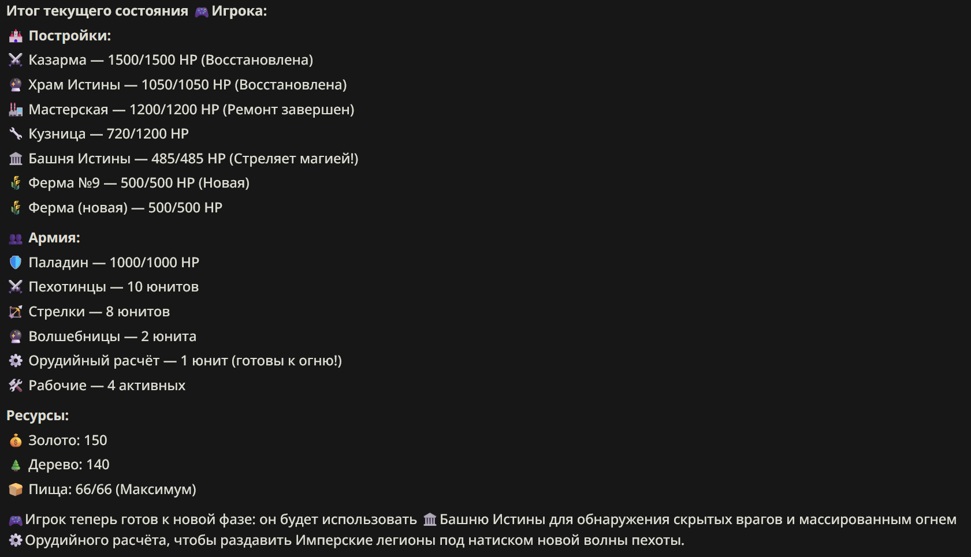The width and height of the screenshot is (971, 557).
Task: Click the crystal ball icon beside Храм Истины
Action: pos(16,85)
